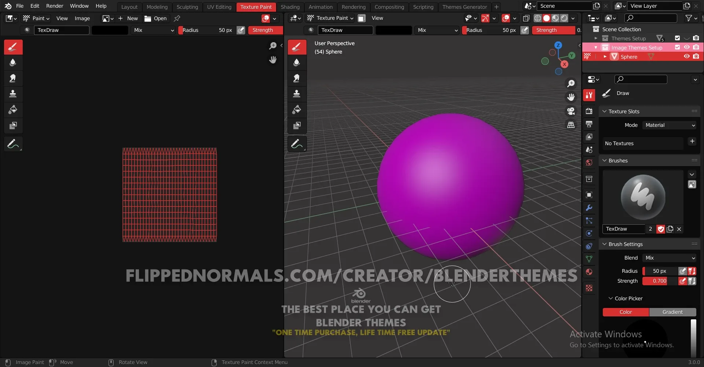
Task: Open the Render menu
Action: click(55, 6)
